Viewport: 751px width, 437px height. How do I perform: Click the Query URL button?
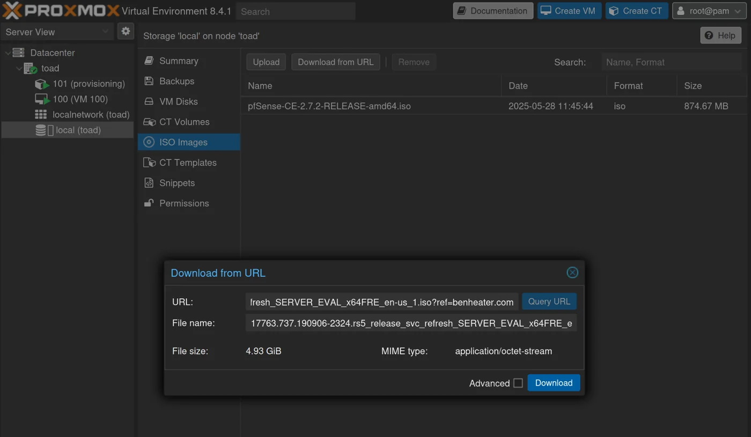click(549, 301)
